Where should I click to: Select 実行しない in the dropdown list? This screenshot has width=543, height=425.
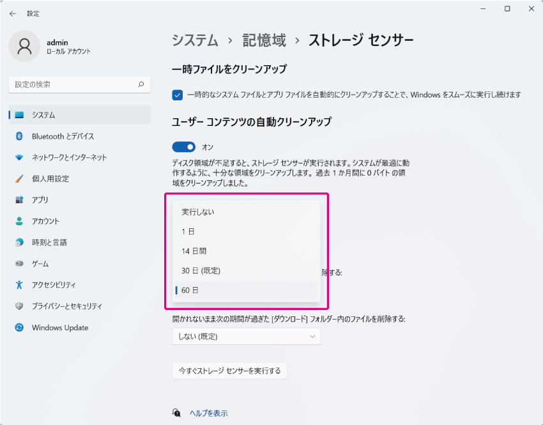click(246, 212)
